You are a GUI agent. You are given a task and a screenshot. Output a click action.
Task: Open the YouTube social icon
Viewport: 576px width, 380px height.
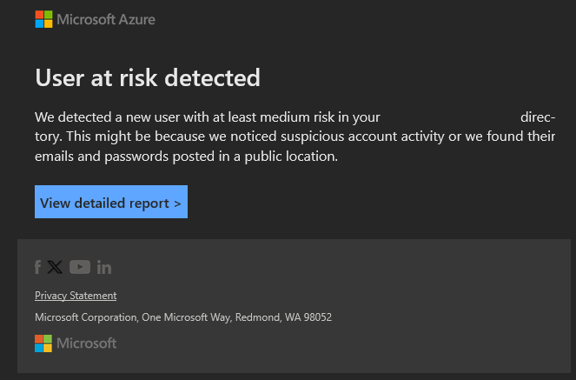pos(80,267)
